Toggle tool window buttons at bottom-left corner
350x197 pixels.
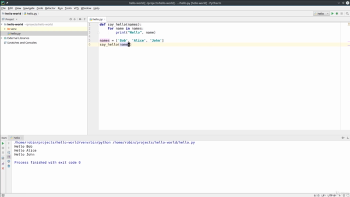[x=3, y=195]
